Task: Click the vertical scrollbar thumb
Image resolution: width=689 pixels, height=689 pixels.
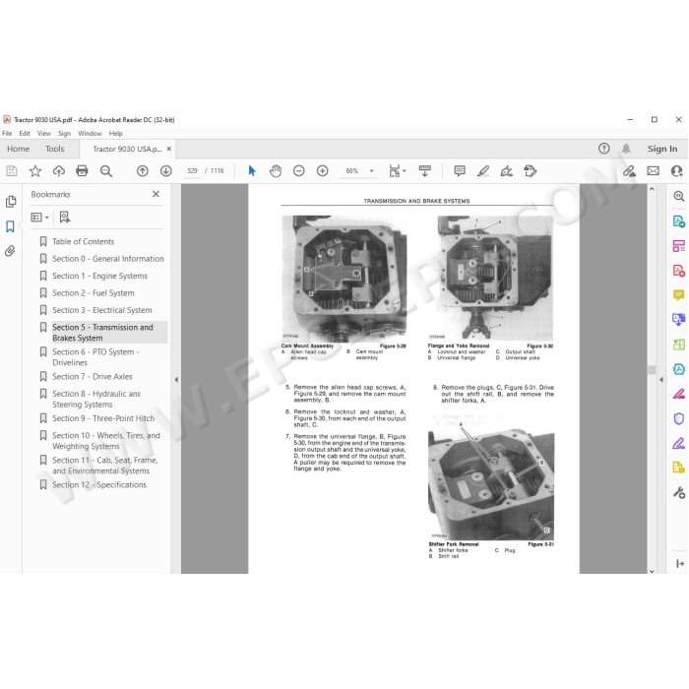Action: point(652,369)
